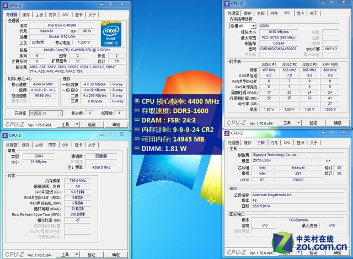Screen dimensions: 353x259
Task: Open SPD tab in the mainboard window
Action: (287, 143)
